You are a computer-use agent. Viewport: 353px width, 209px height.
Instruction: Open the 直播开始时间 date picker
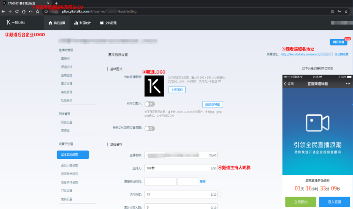160,182
